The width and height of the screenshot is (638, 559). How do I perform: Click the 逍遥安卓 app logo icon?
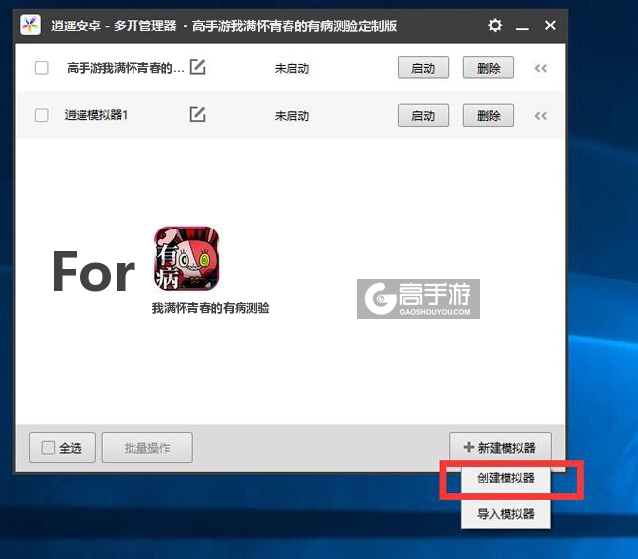point(30,25)
